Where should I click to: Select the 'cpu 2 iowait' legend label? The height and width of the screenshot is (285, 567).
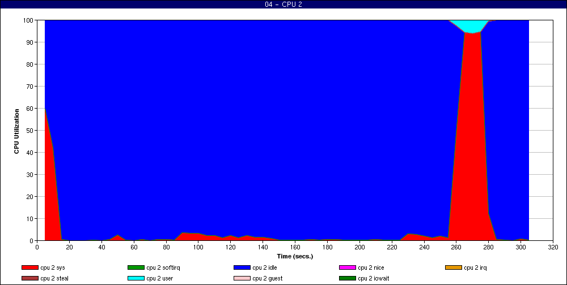pyautogui.click(x=374, y=279)
